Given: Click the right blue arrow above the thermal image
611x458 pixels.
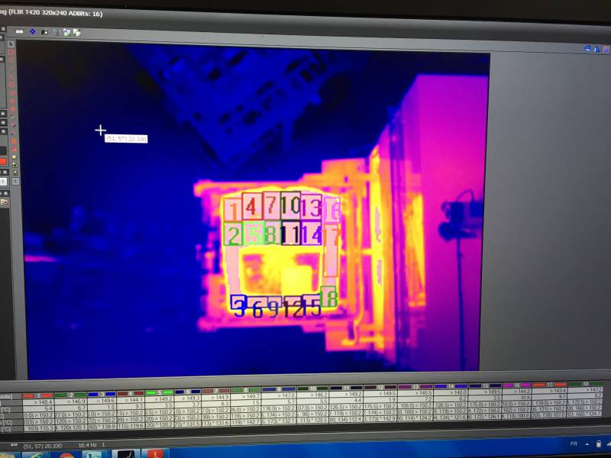Looking at the screenshot, I should coord(596,48).
